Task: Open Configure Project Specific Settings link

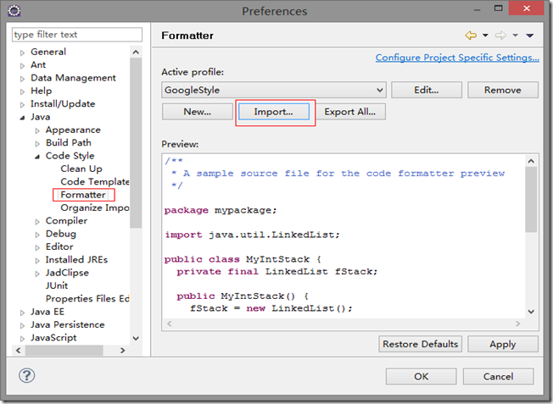Action: [x=456, y=58]
